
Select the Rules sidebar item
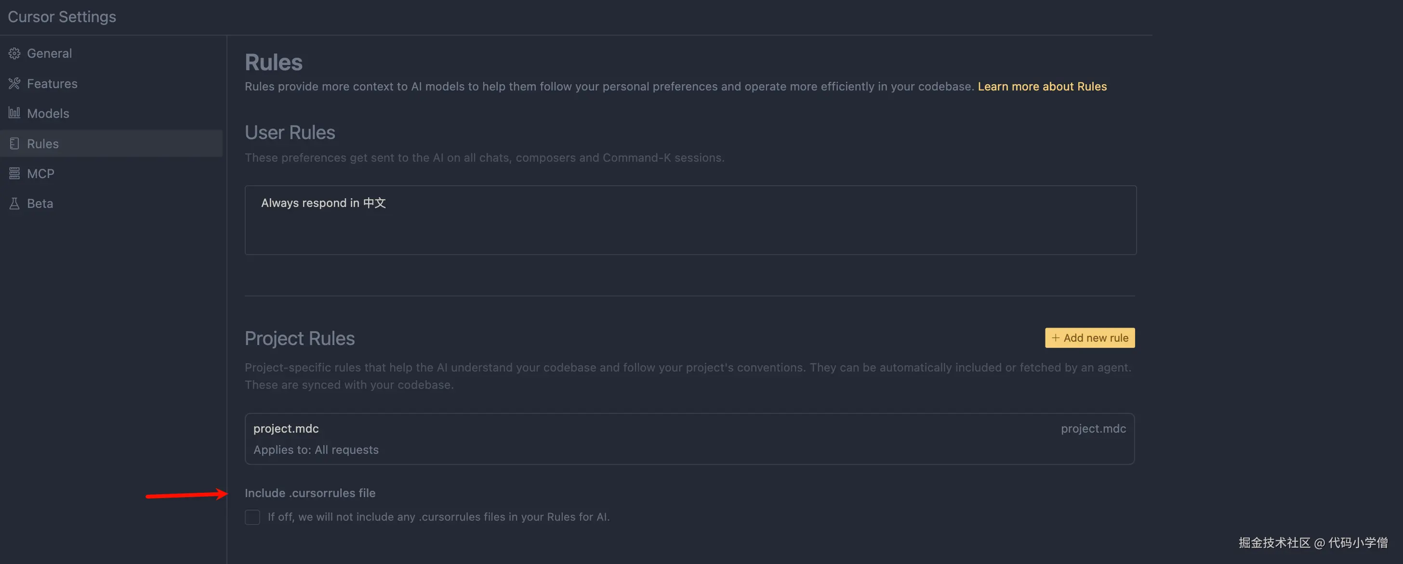point(42,143)
